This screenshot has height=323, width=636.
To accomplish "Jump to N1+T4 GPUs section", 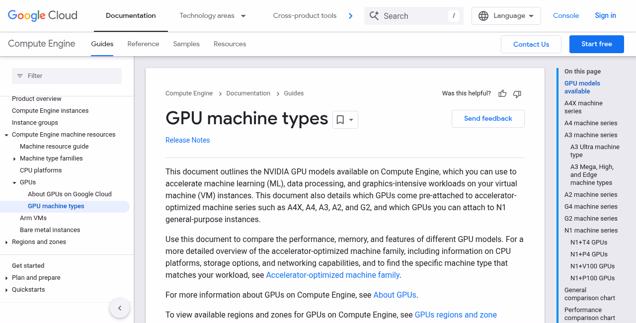I will pos(589,242).
